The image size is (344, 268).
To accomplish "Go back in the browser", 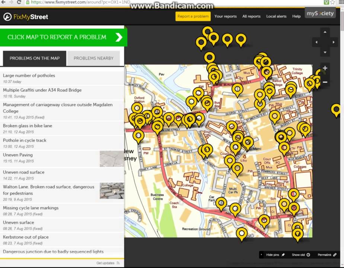I will [3, 2].
